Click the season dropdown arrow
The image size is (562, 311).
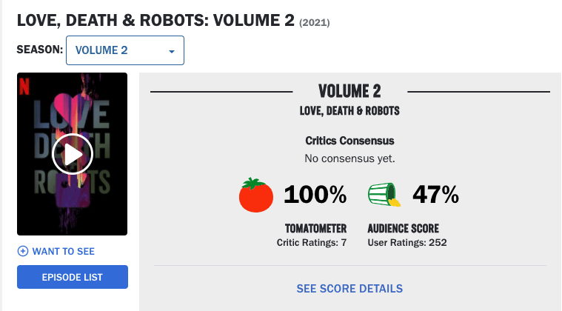tap(172, 52)
